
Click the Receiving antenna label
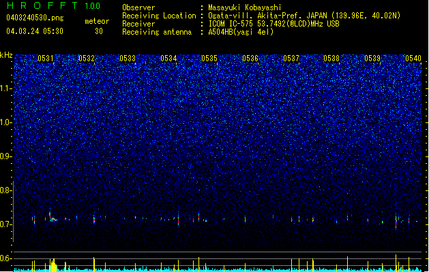(x=157, y=32)
